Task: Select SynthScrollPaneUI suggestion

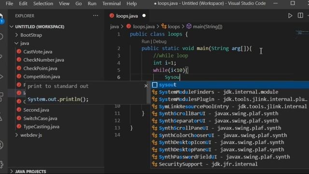Action: point(230,128)
